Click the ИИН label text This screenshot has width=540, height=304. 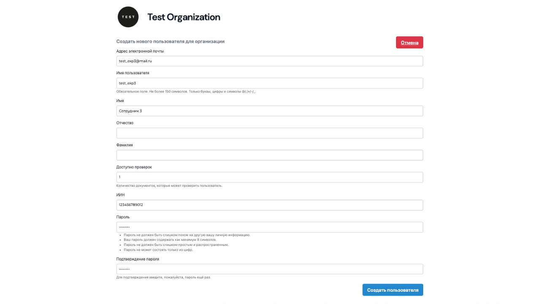[x=121, y=195]
